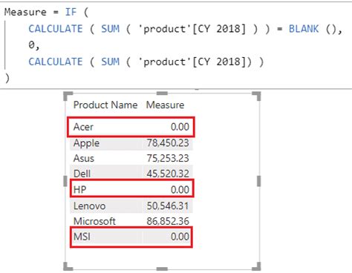
Task: Select the Lenovo product row
Action: pyautogui.click(x=131, y=205)
